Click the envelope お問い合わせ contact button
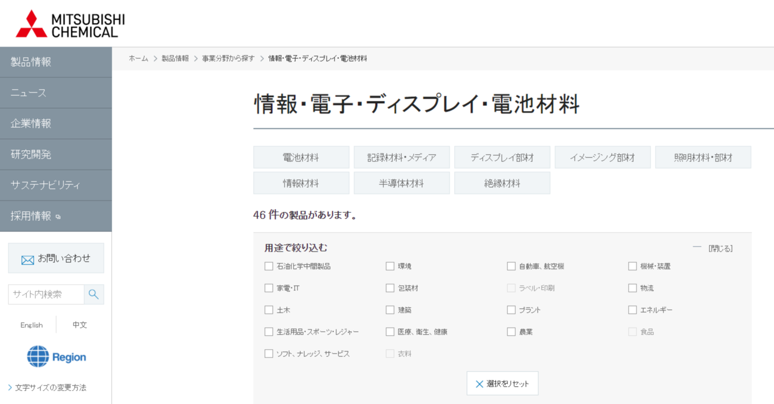The width and height of the screenshot is (774, 404). click(56, 258)
